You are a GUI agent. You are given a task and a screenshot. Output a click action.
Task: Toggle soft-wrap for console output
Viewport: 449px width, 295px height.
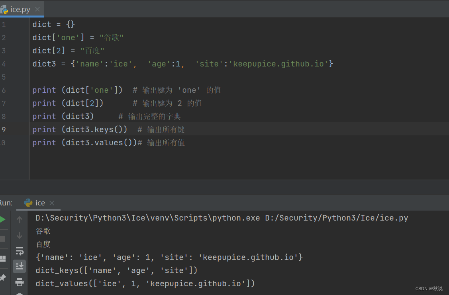(x=20, y=250)
